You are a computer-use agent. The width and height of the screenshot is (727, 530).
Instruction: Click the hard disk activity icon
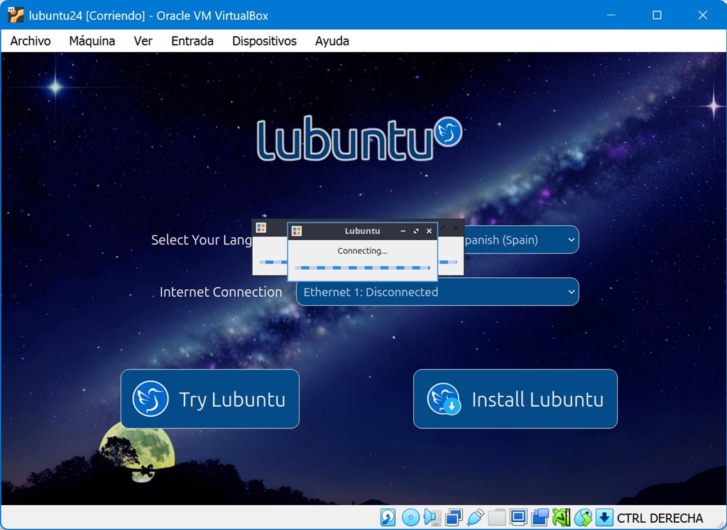coord(388,517)
